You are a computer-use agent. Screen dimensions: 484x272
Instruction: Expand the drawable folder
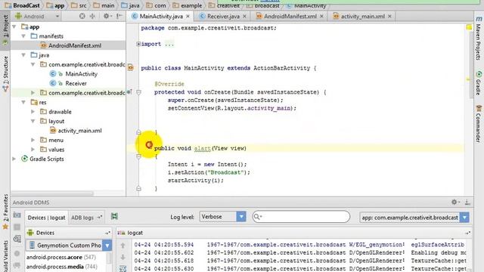click(33, 112)
